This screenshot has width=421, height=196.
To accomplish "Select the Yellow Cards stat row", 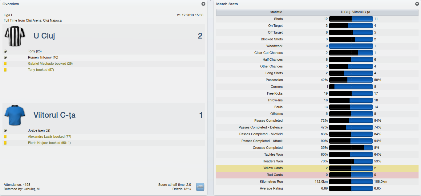I will [x=317, y=168].
